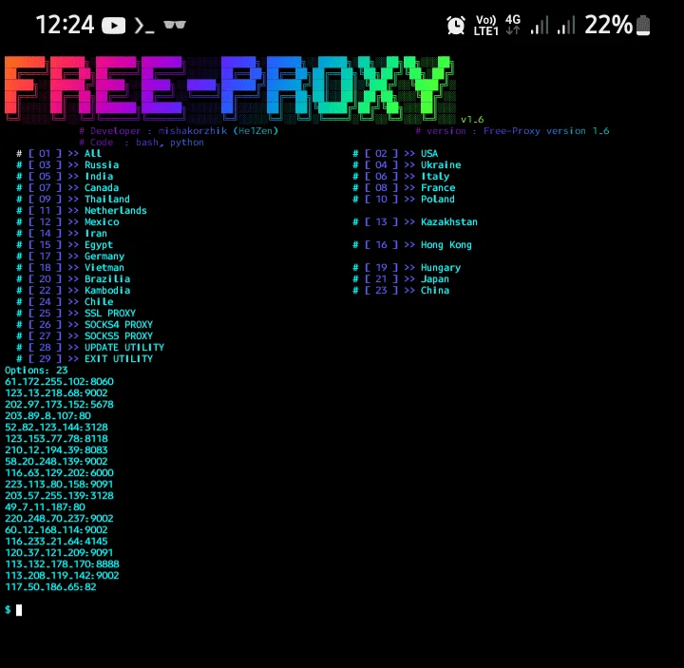The image size is (684, 668).
Task: Select menu option 18 Vietman
Action: pyautogui.click(x=70, y=267)
